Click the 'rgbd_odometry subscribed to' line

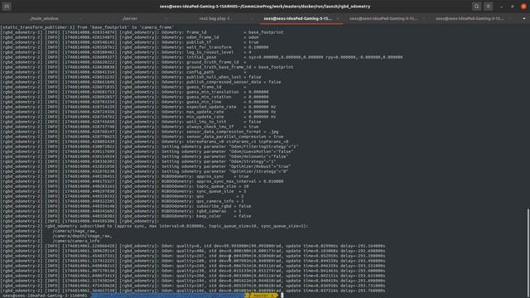[x=155, y=226]
